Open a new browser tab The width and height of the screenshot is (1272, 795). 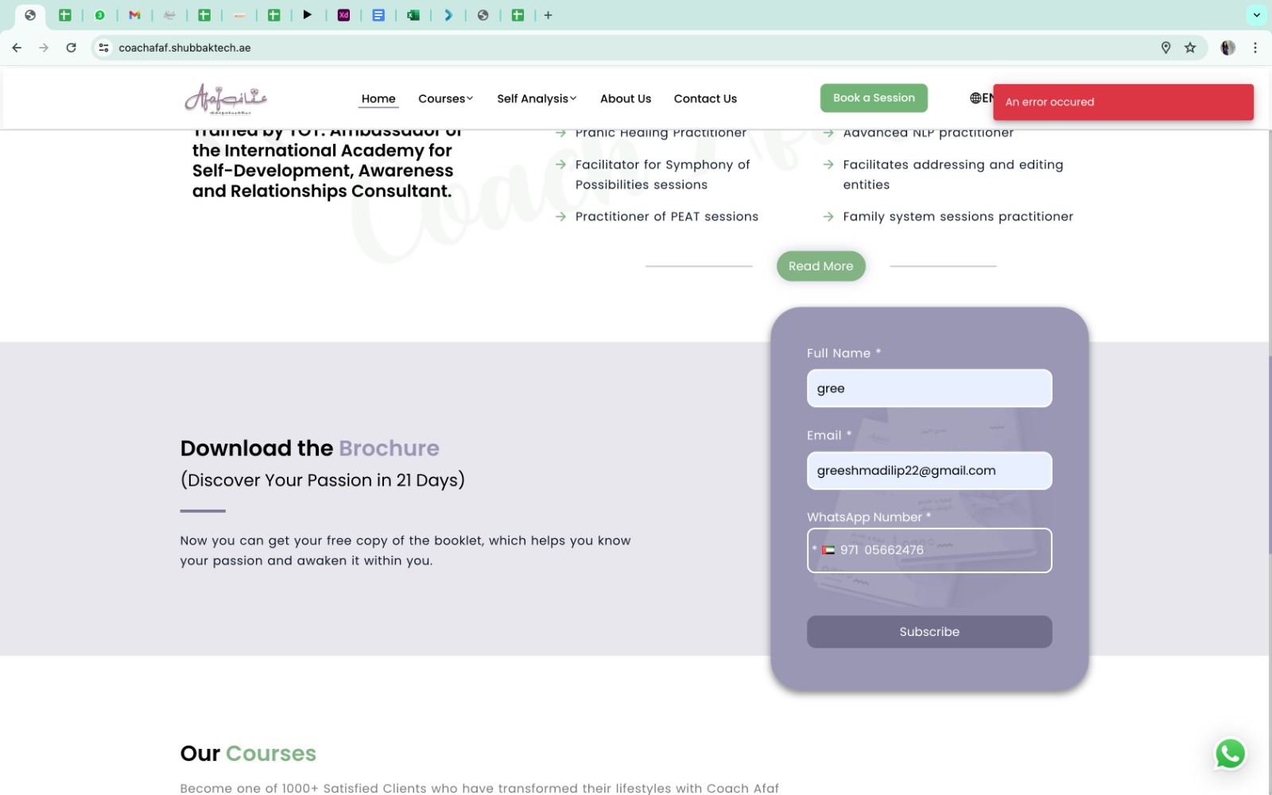click(x=548, y=15)
